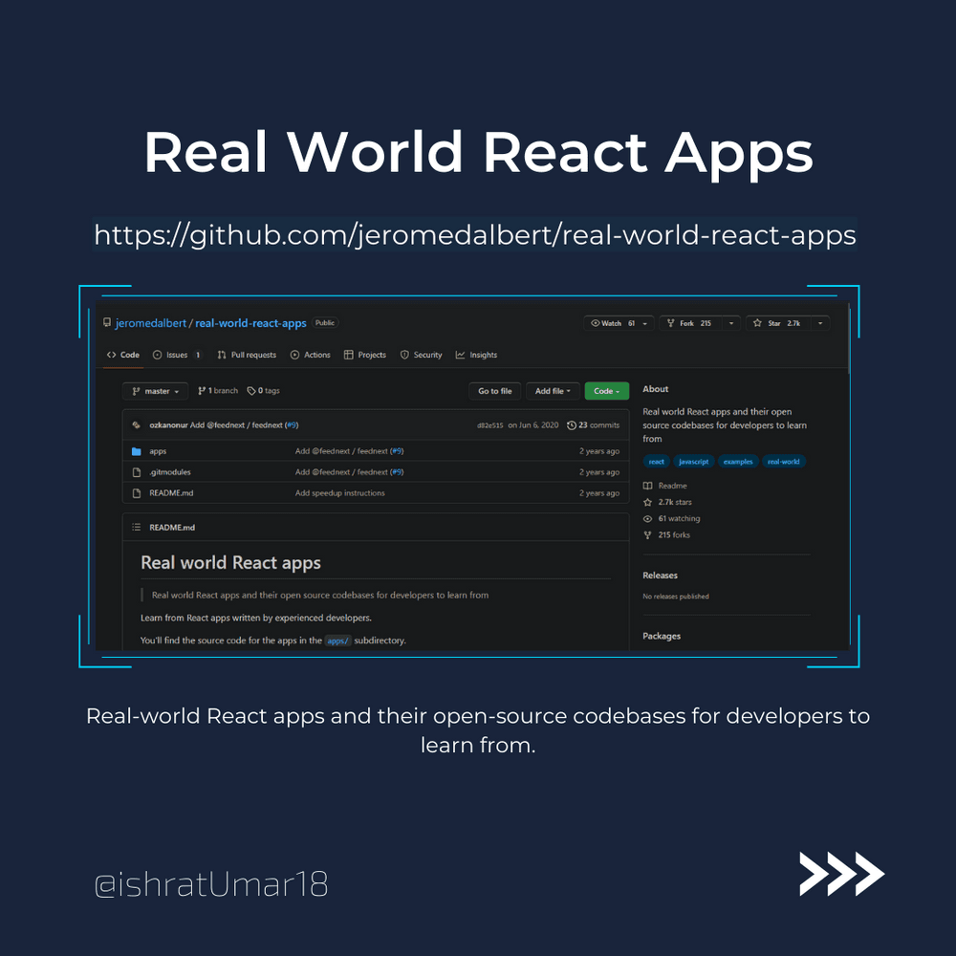Expand the green Code dropdown
This screenshot has width=956, height=956.
pos(606,391)
